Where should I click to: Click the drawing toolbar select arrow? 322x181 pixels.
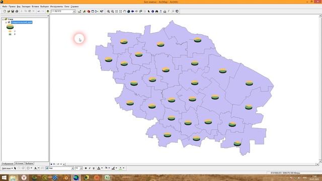point(15,168)
